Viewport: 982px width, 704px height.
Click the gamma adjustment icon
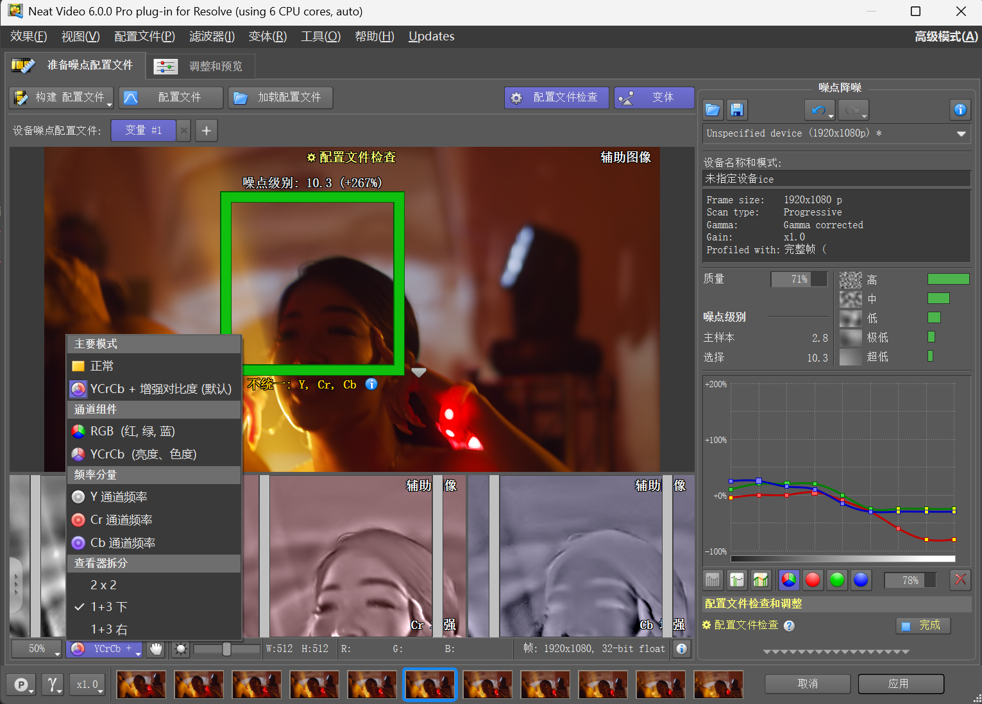pos(53,684)
